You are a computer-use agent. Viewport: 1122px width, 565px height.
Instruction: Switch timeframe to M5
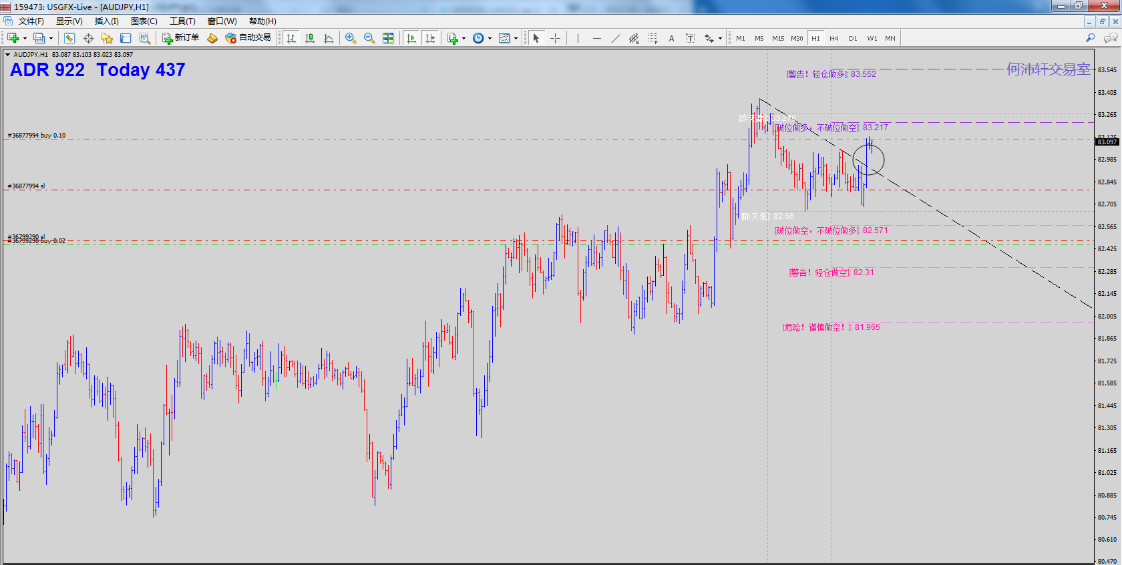coord(759,38)
